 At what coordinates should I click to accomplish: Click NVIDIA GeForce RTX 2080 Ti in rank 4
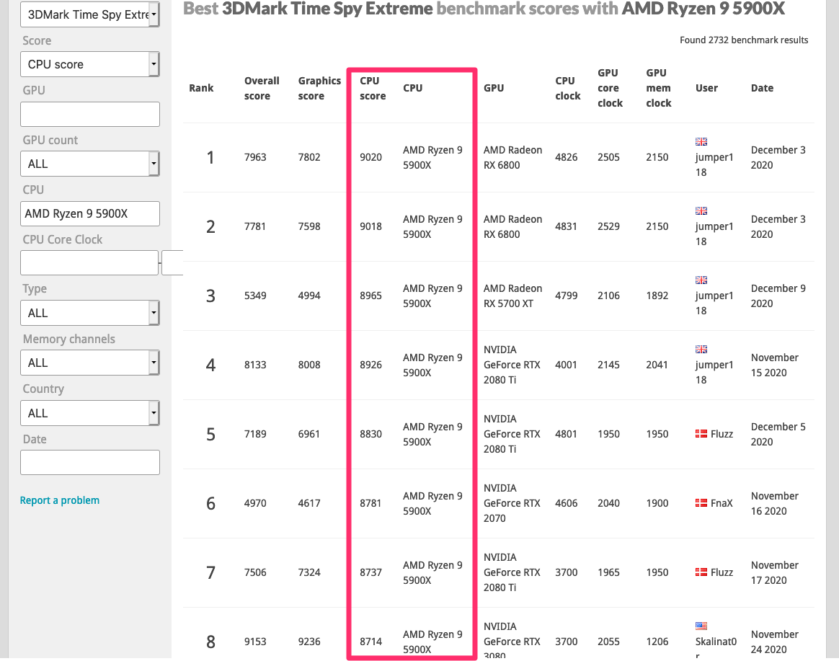tap(512, 365)
